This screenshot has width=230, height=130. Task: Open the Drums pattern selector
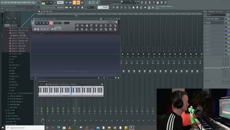103,7
